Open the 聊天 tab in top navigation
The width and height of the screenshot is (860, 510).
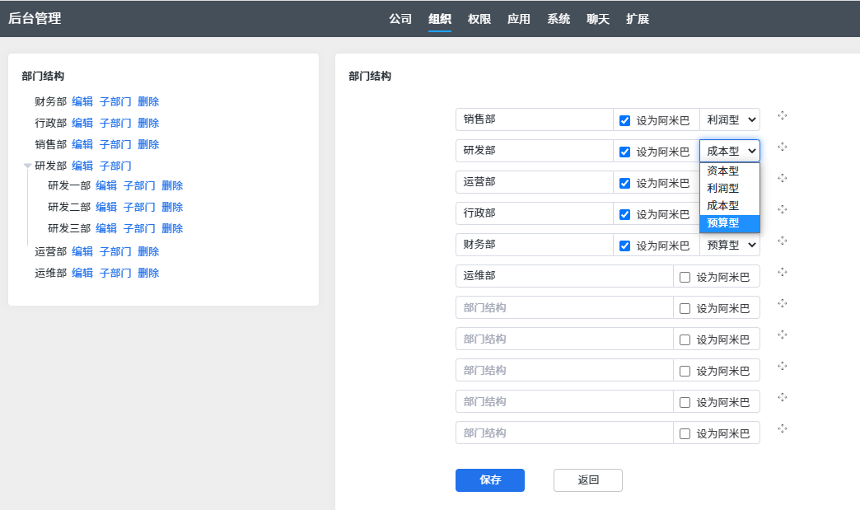[x=598, y=19]
